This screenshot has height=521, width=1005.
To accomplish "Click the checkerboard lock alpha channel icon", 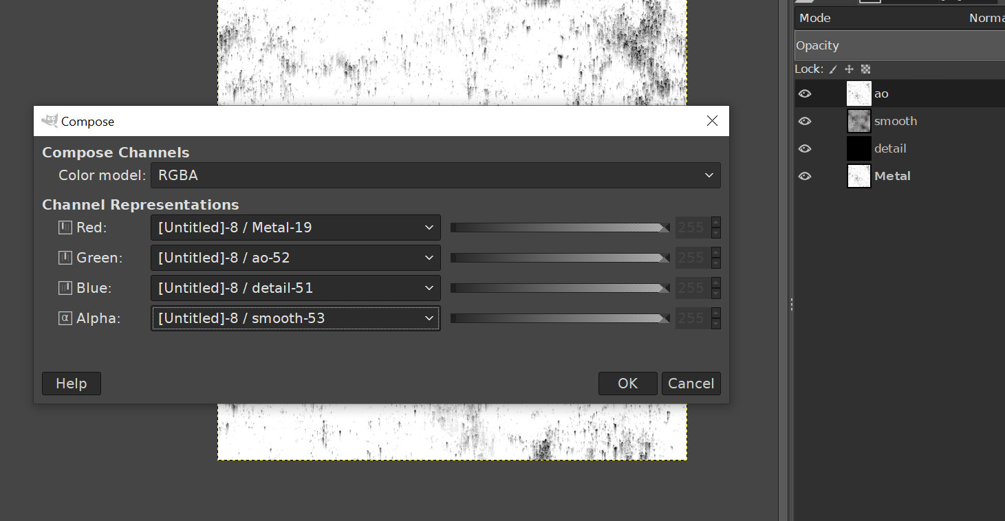I will coord(865,69).
